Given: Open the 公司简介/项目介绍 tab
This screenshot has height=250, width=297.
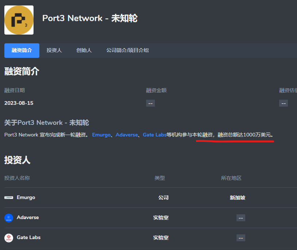Looking at the screenshot, I should click(x=128, y=51).
